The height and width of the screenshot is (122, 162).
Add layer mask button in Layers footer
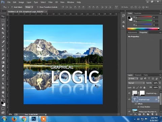[140, 114]
